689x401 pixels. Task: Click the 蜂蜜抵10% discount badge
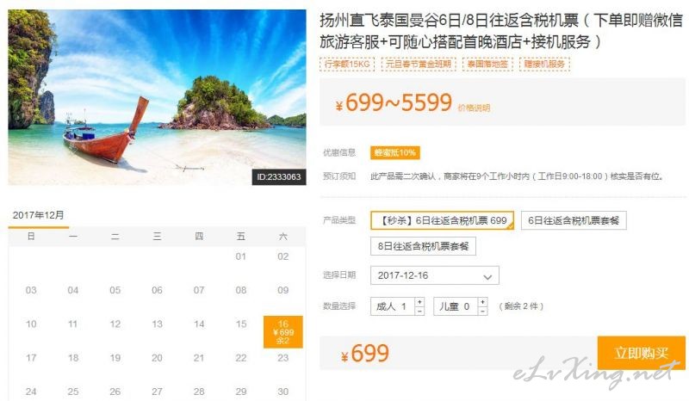394,152
